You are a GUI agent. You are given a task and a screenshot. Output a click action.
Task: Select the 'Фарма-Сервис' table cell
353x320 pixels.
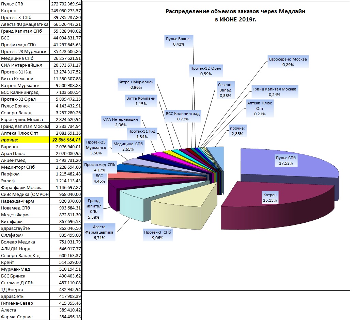pyautogui.click(x=25, y=317)
